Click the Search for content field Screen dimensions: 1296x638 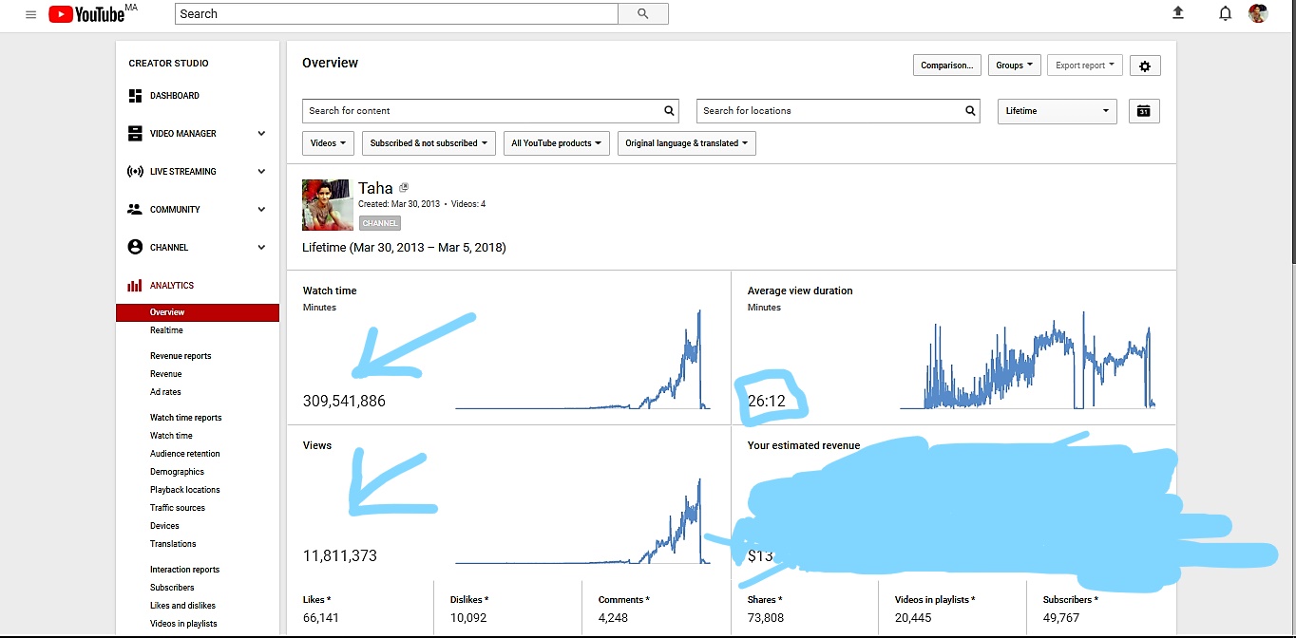point(482,111)
